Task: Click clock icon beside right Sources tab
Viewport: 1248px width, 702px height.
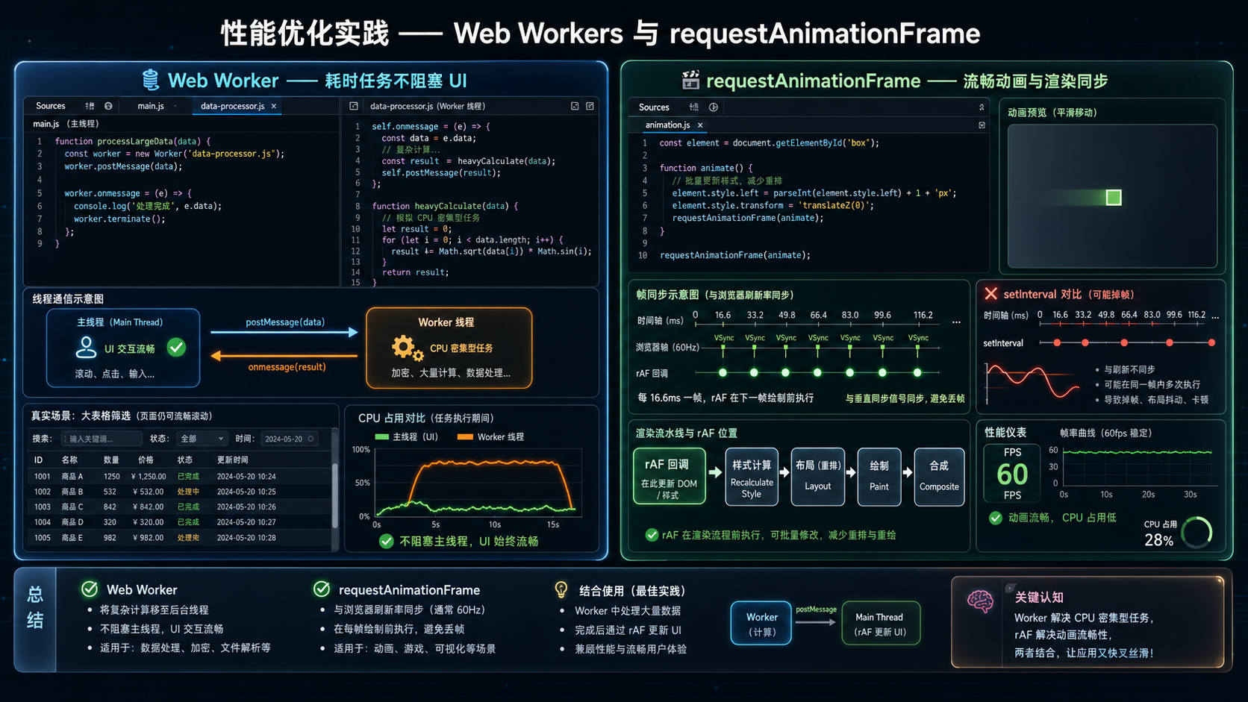Action: click(x=714, y=107)
